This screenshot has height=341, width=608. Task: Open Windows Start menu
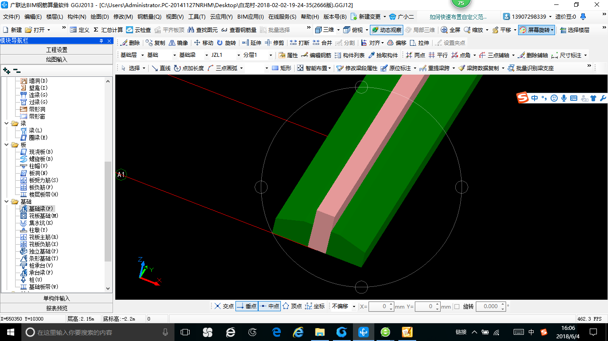[10, 332]
